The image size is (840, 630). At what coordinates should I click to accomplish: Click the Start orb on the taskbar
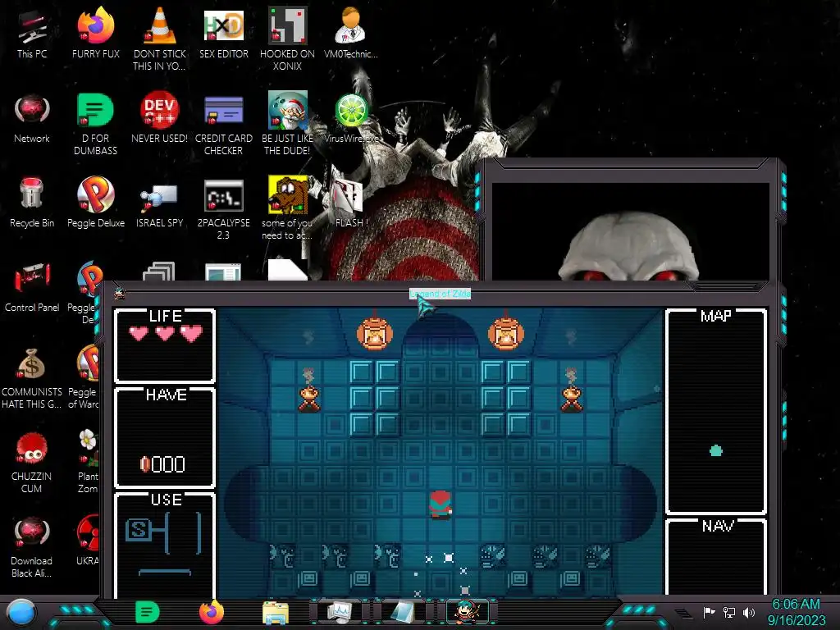(x=21, y=613)
